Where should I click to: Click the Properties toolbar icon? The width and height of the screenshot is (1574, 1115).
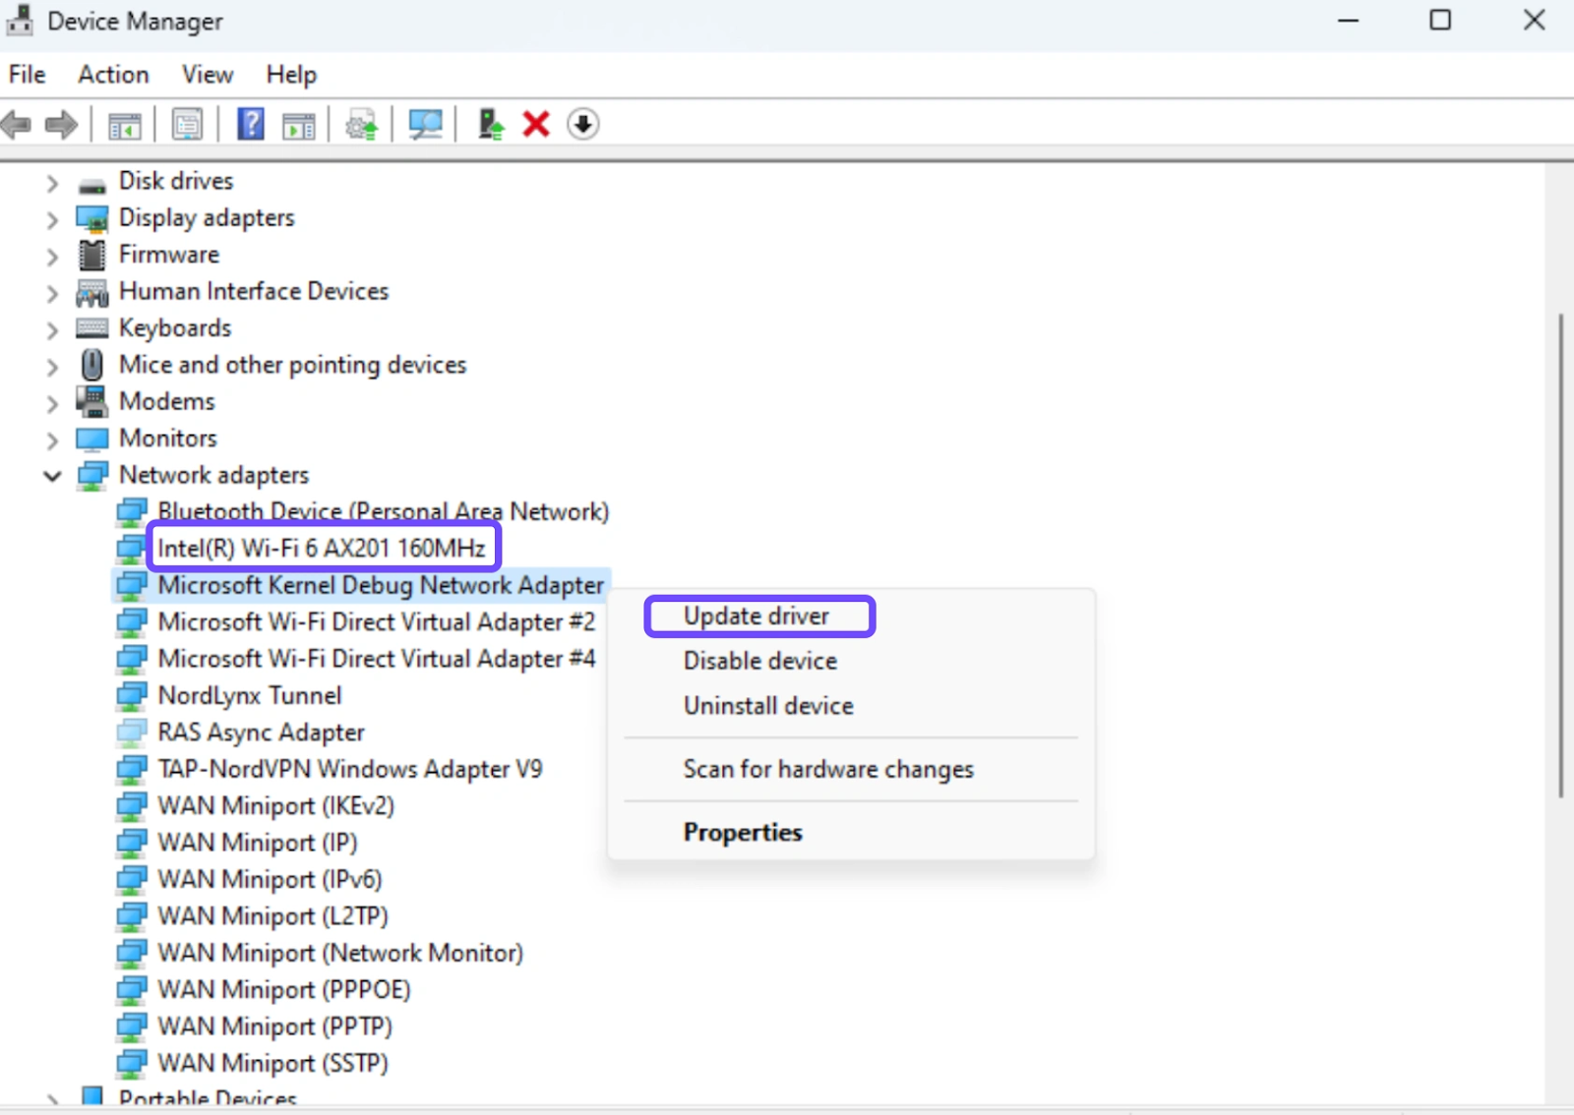[x=187, y=125]
